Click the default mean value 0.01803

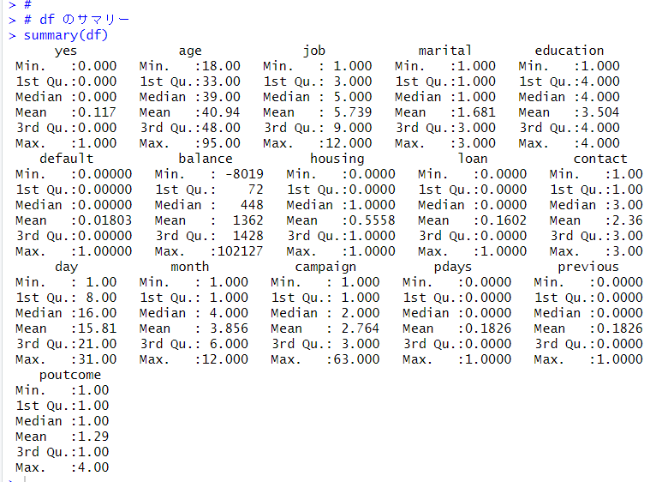(105, 220)
